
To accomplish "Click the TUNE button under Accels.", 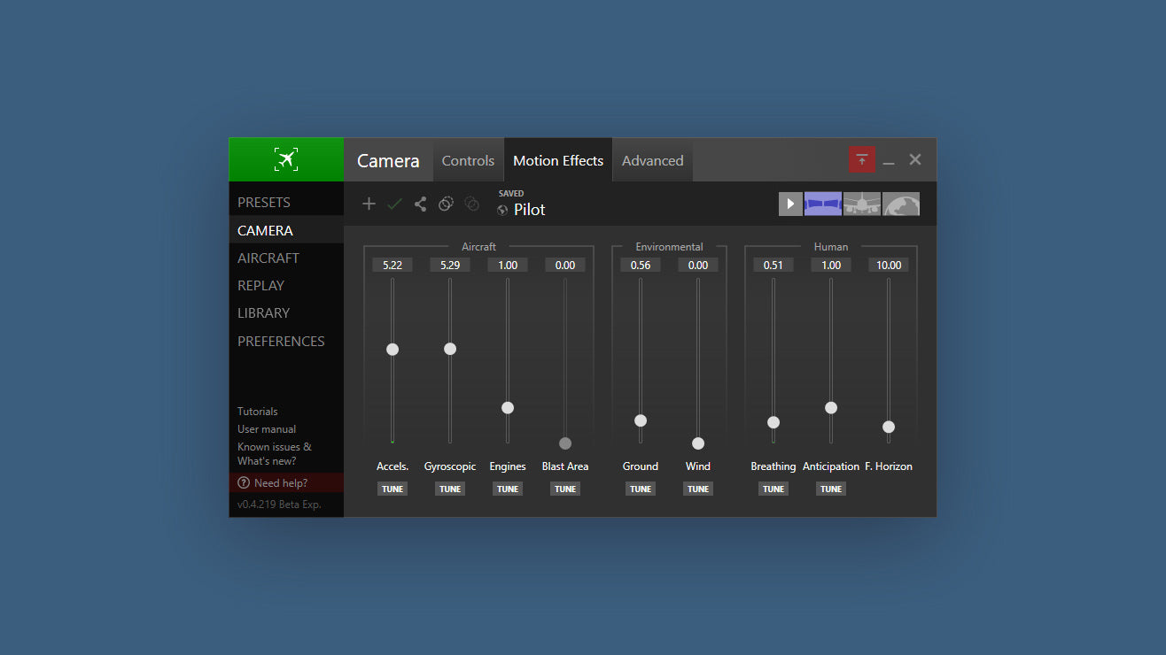I will coord(393,489).
